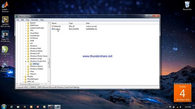Open the matlab desktop shortcut
Viewport: 195px width, 109px height.
(5, 7)
